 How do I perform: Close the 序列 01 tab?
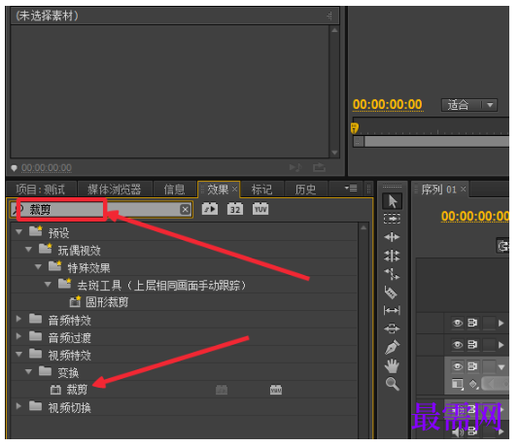point(464,189)
